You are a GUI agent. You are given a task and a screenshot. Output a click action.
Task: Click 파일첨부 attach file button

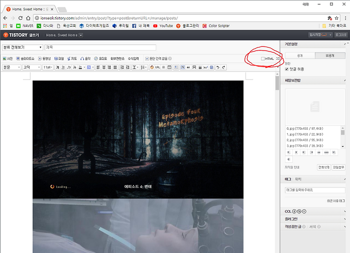point(338,167)
